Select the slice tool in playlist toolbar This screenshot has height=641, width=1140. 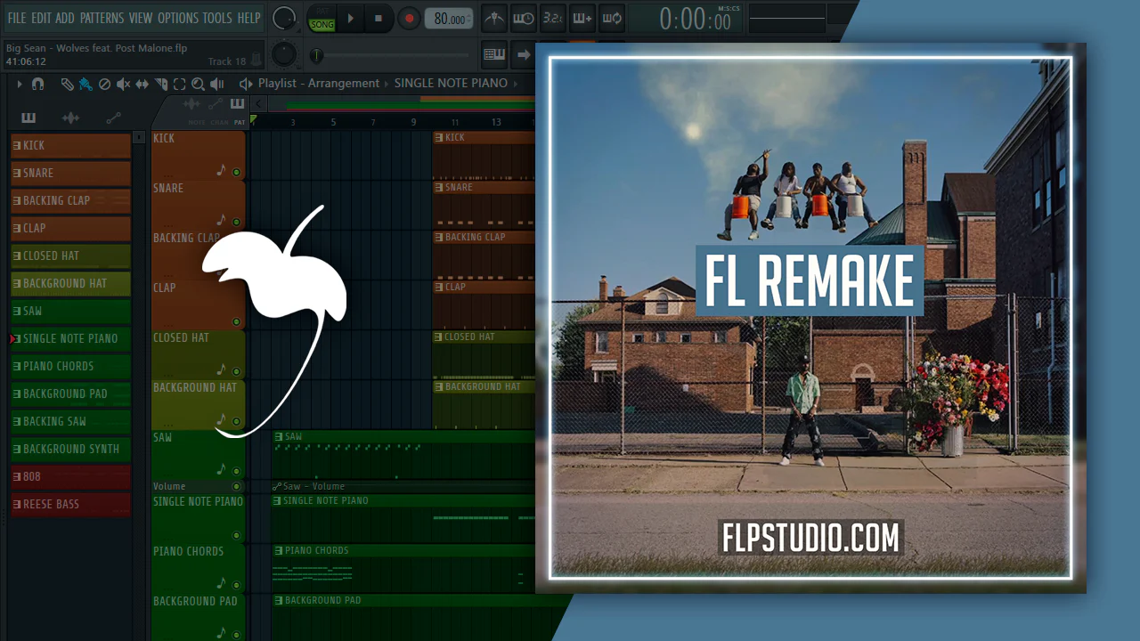click(x=160, y=84)
